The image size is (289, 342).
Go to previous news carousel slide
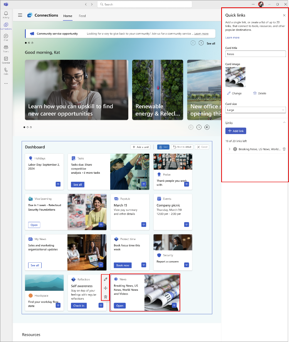191,127
